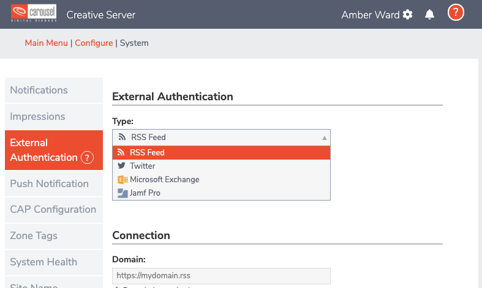Screen dimensions: 482x288
Task: Click the red help question mark icon
Action: click(x=456, y=13)
